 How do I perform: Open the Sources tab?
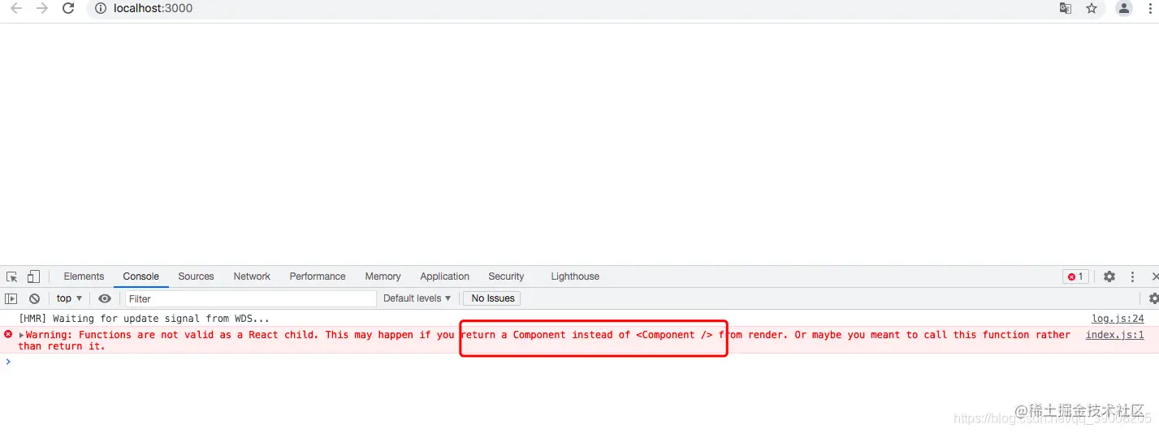196,277
